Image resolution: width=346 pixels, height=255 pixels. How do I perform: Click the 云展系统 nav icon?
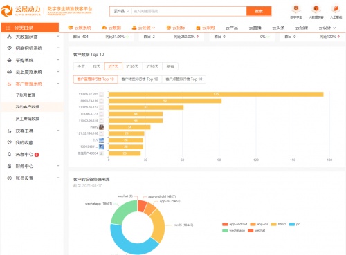tap(71, 28)
